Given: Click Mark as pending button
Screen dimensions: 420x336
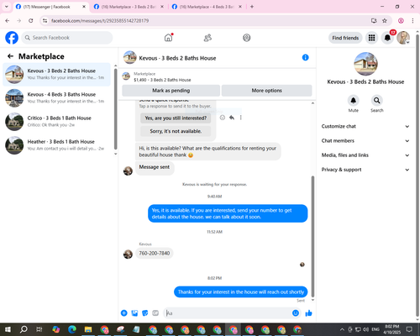Looking at the screenshot, I should pos(171,91).
